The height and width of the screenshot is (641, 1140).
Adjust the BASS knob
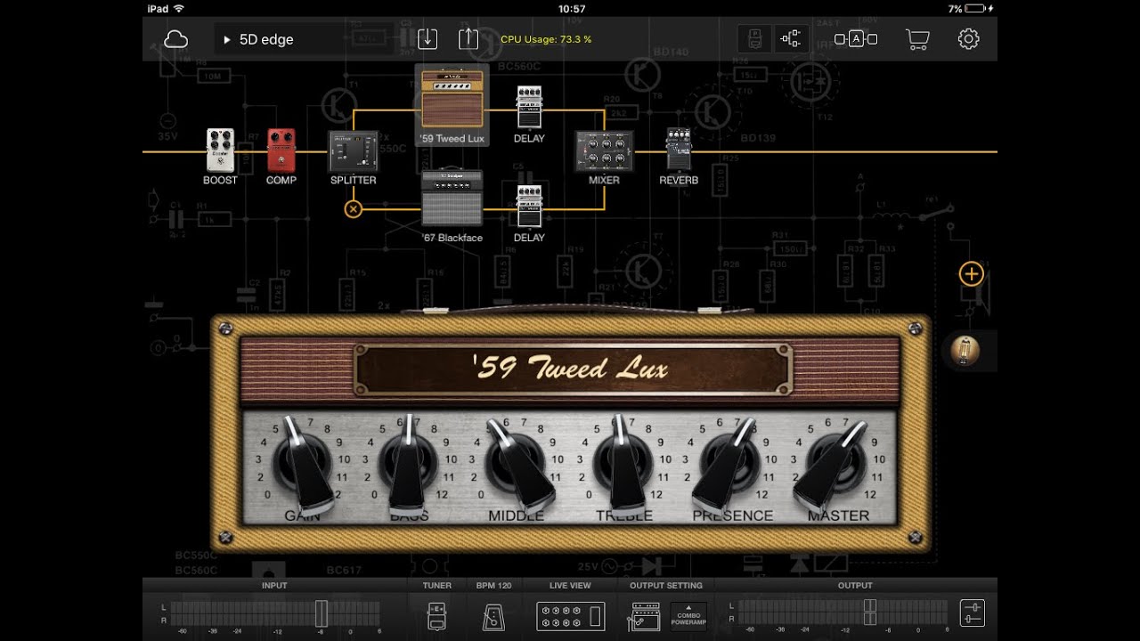(x=409, y=465)
